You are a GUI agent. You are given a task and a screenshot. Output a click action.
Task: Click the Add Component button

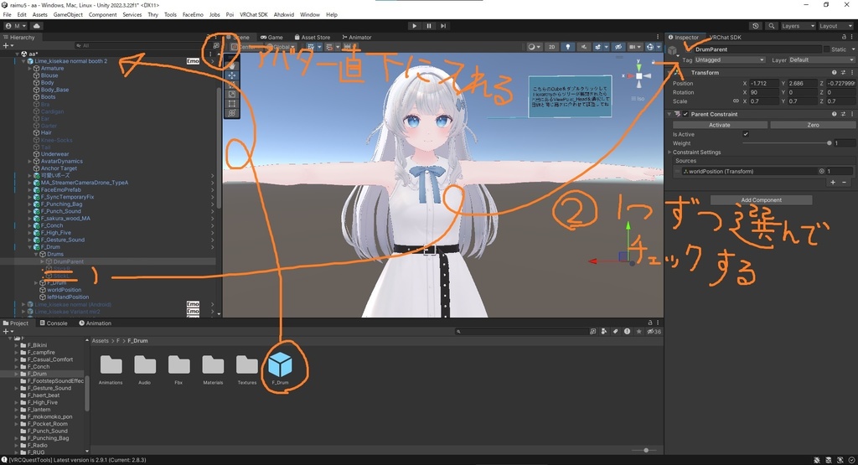[x=761, y=200]
